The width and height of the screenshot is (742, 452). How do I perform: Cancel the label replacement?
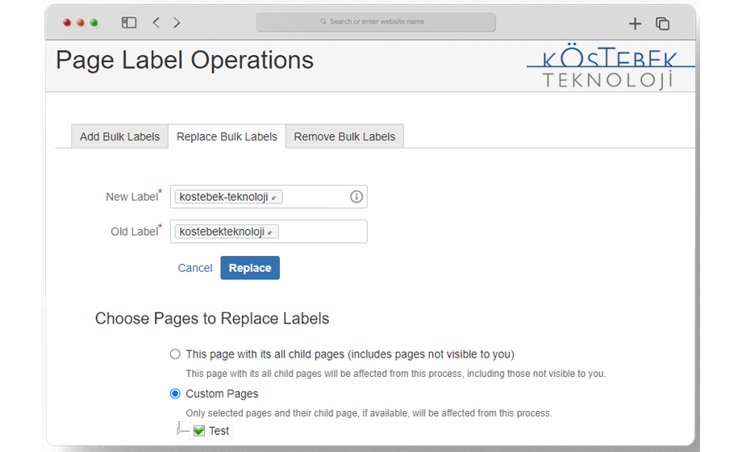pos(195,268)
